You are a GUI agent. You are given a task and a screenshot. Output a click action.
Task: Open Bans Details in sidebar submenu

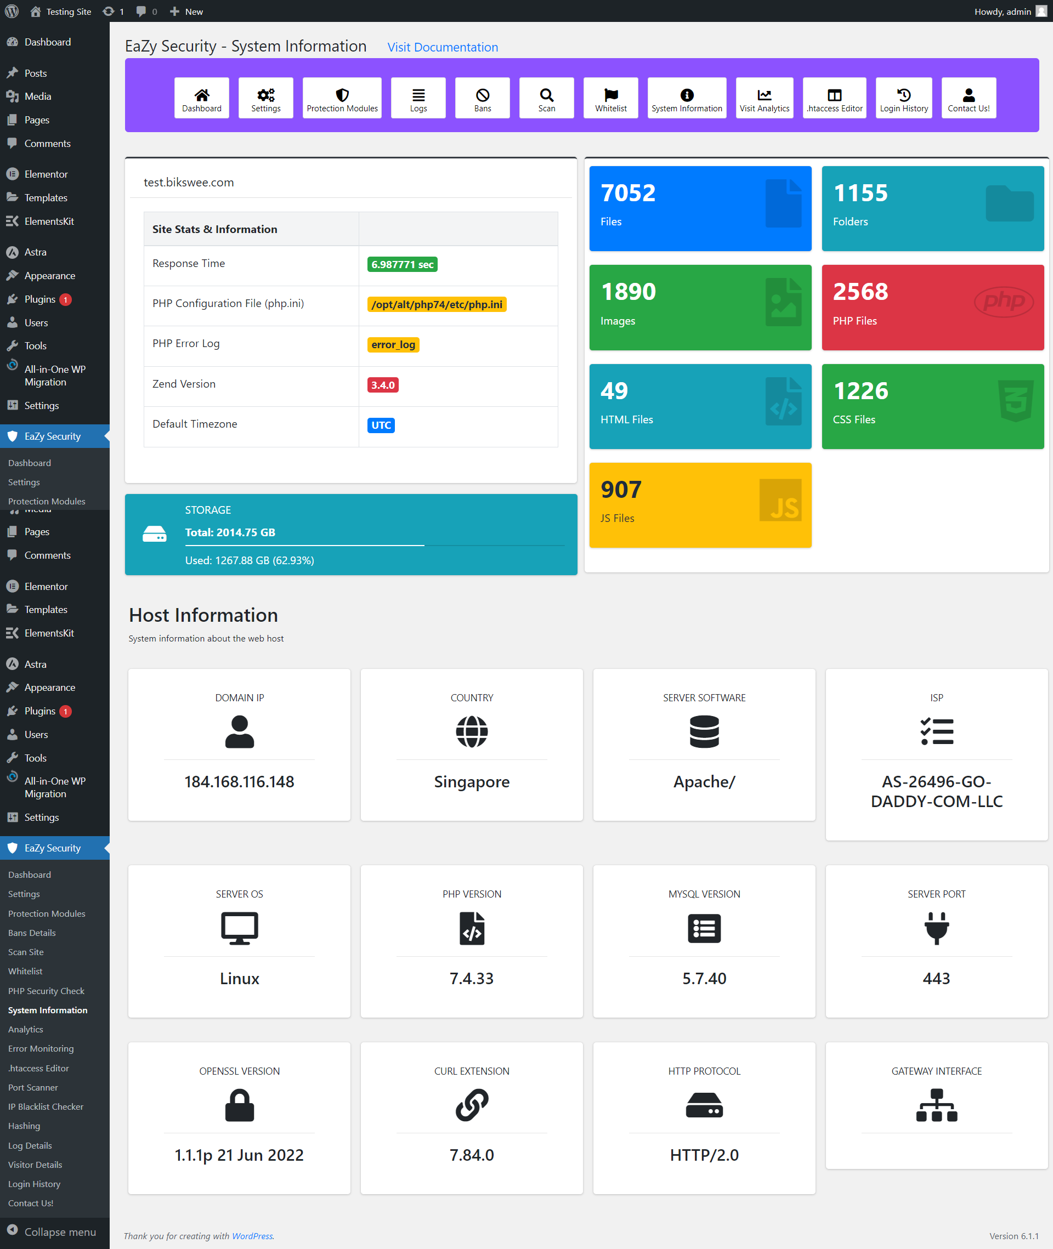tap(32, 933)
